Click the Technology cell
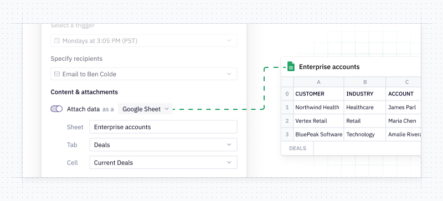443x201 pixels. point(365,135)
